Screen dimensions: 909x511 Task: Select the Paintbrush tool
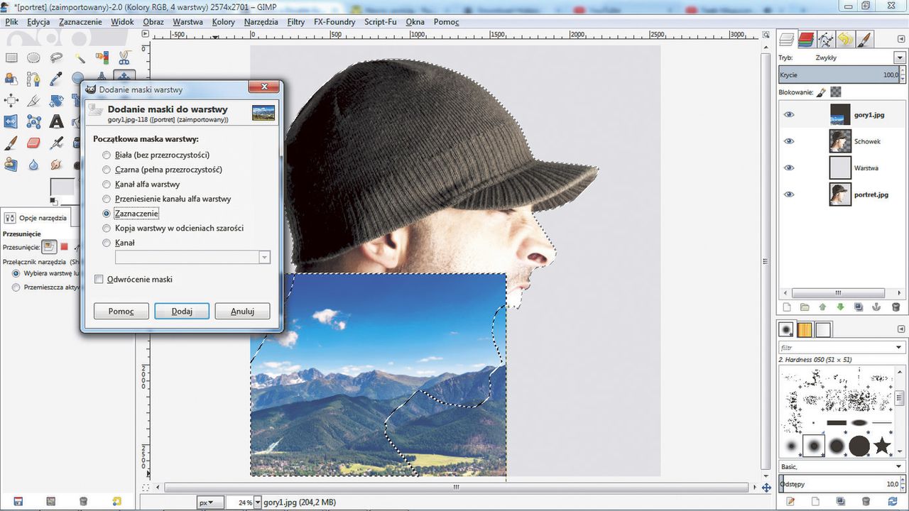[11, 143]
